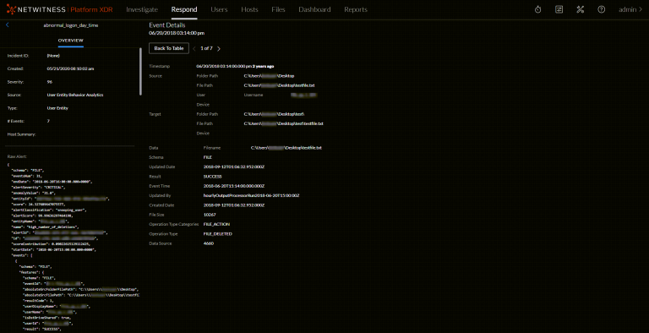Click the Source File Path value
Screen dimensions: 649x333
point(280,85)
